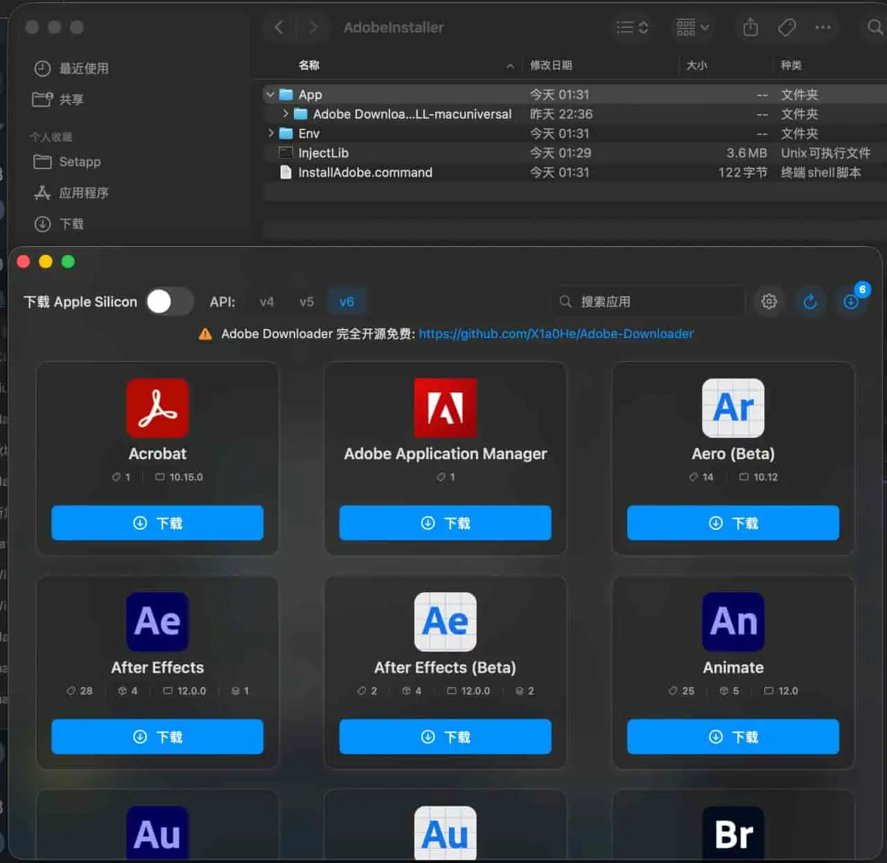Select InjectLib in the Finder list
Screen dimensions: 887x863
[x=323, y=152]
